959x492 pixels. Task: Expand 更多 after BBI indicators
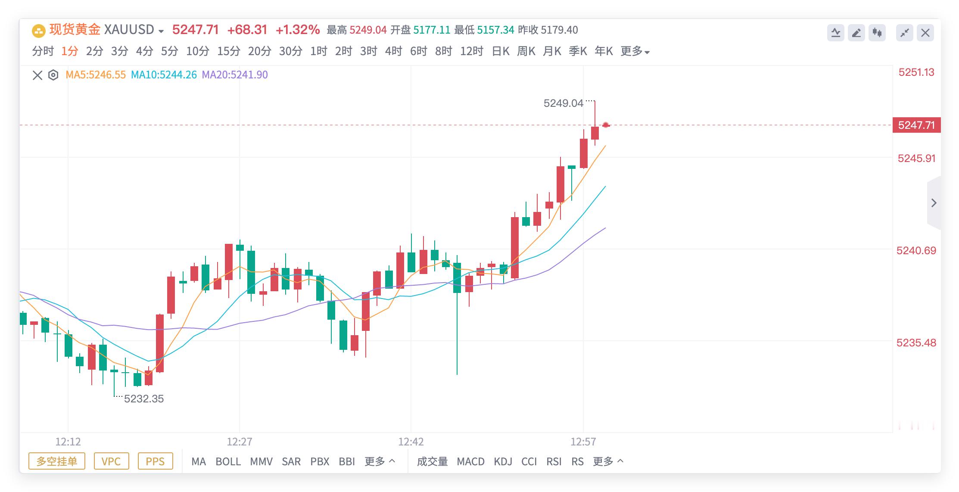click(x=380, y=461)
